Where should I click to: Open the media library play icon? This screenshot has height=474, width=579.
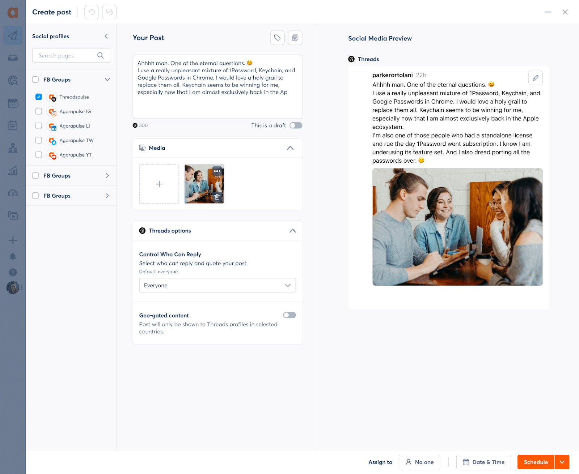point(13,216)
